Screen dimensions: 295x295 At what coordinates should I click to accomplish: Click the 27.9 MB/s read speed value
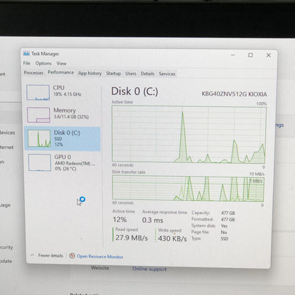click(132, 238)
